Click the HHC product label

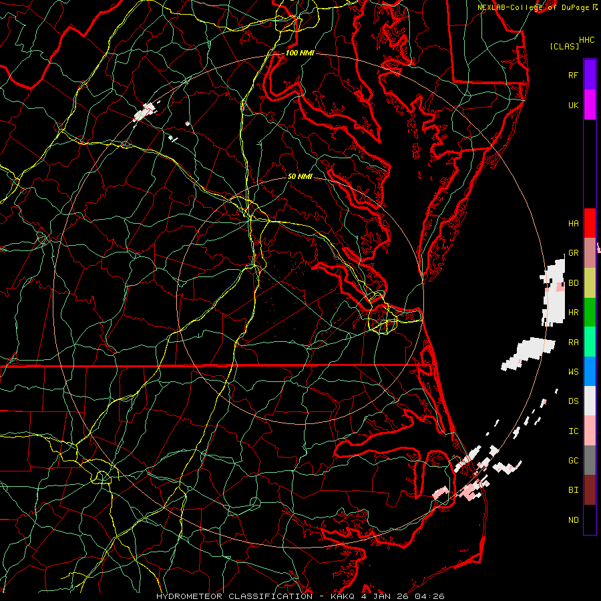pyautogui.click(x=586, y=40)
